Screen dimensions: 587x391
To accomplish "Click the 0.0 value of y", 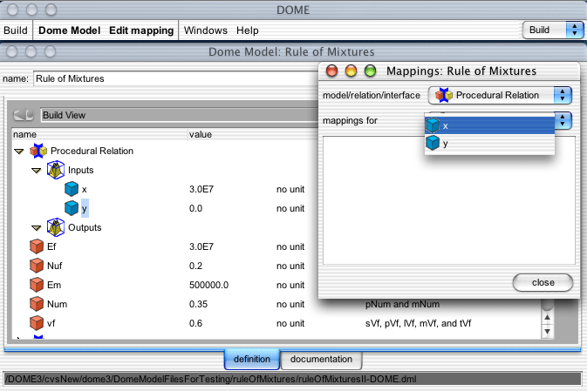I will pos(195,208).
